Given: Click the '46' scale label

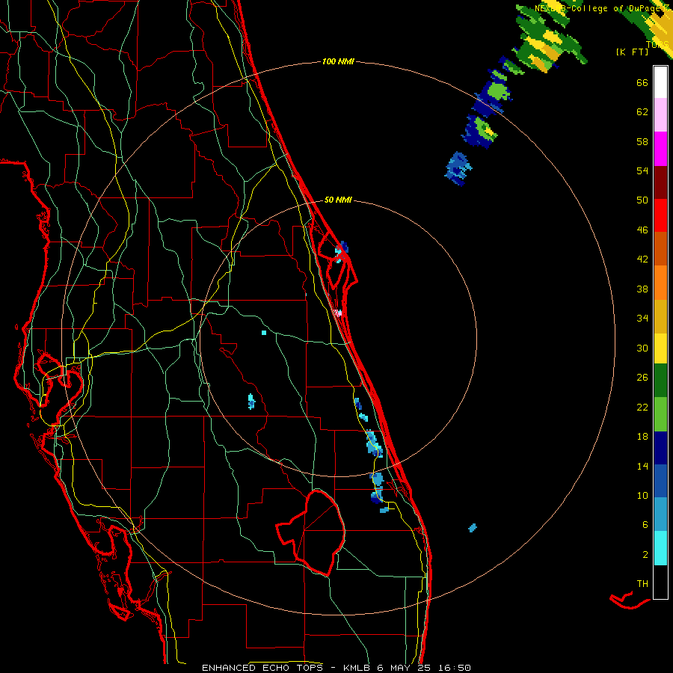Looking at the screenshot, I should [x=642, y=230].
